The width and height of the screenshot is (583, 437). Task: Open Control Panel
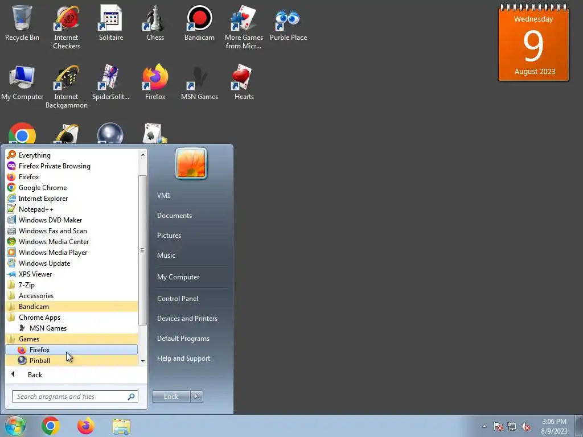click(178, 298)
